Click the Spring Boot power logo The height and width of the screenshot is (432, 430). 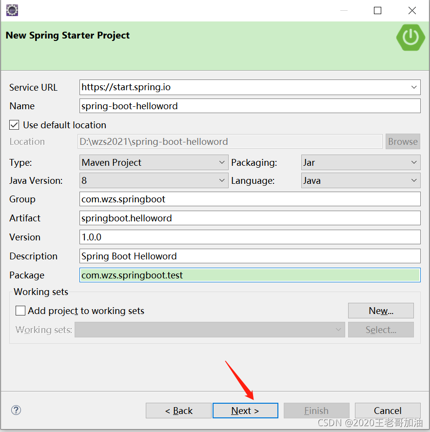pyautogui.click(x=410, y=38)
